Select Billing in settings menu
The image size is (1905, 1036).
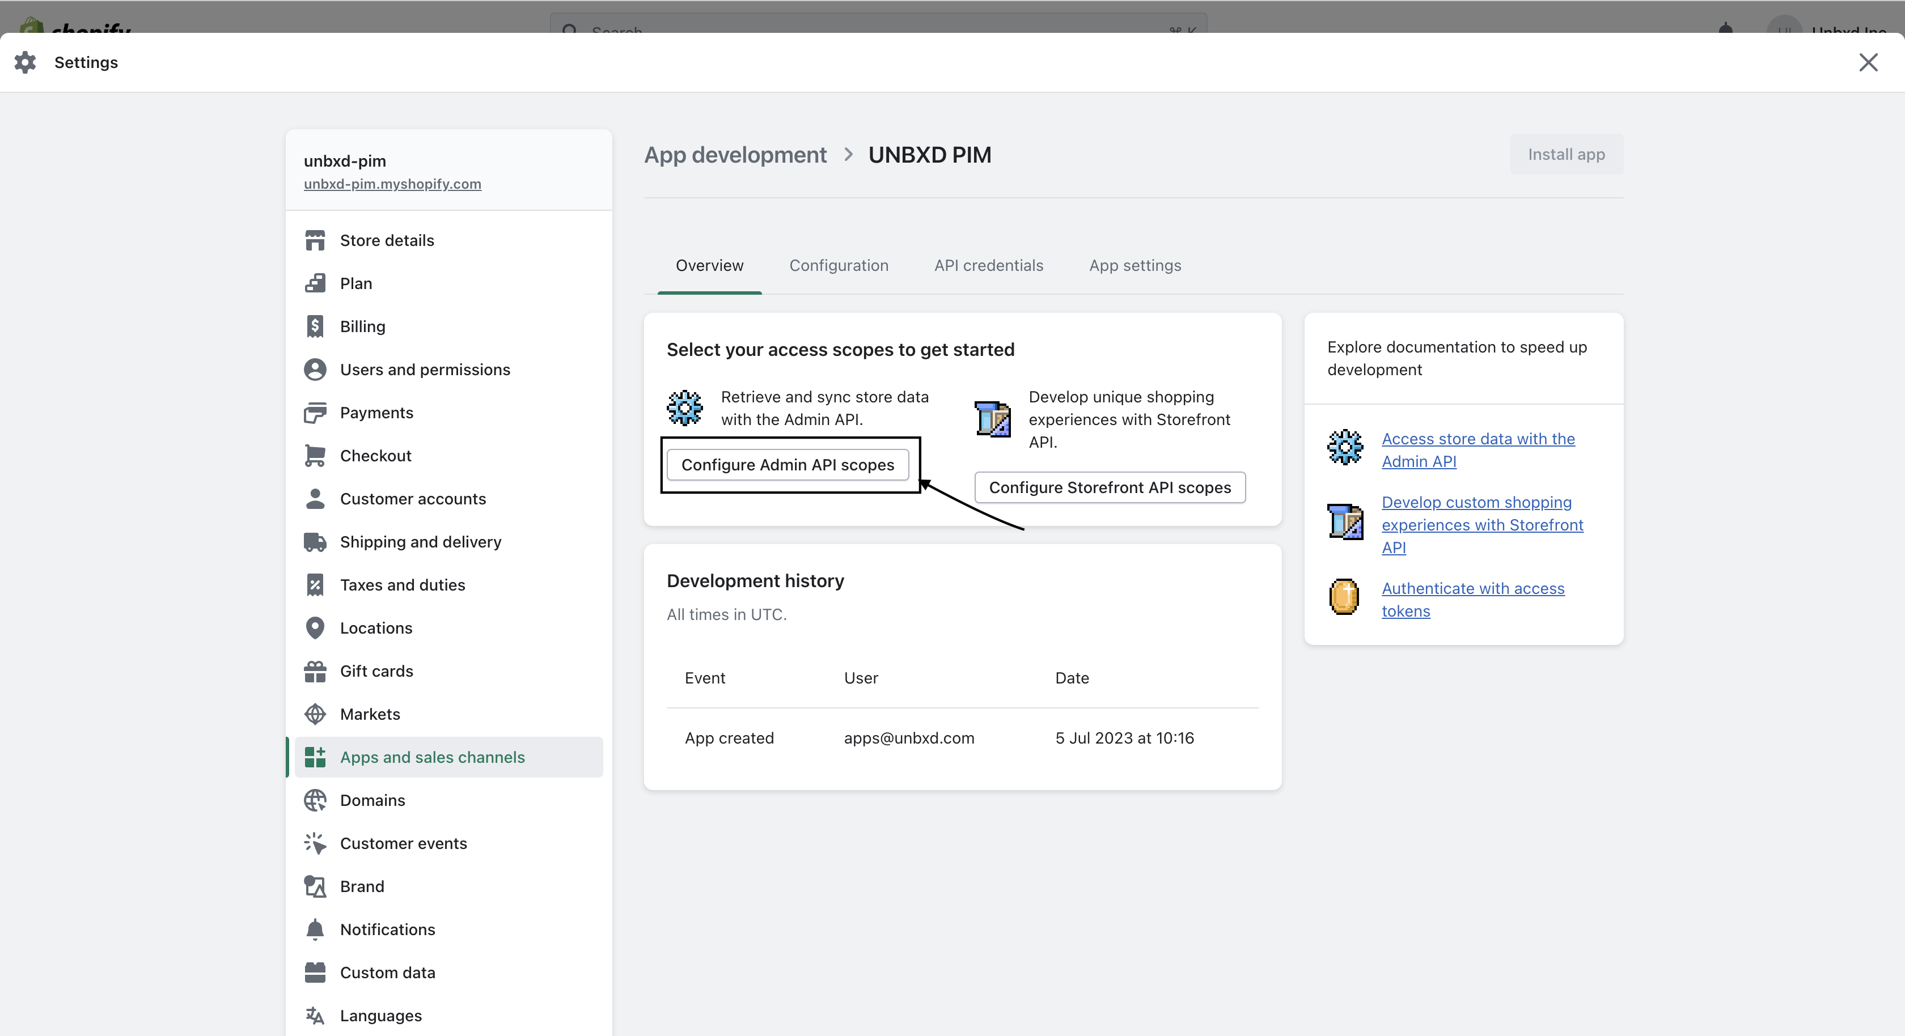448,326
